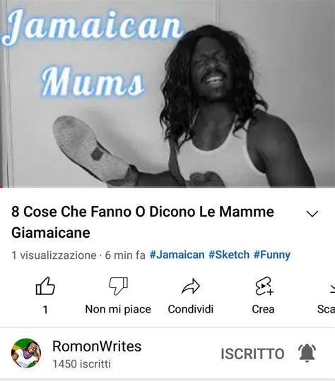Viewport: 335px width, 381px height.
Task: Tap the share arrow icon
Action: [x=191, y=286]
